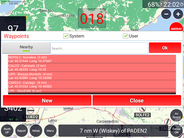Choose the CARZA2 - Carzago waypoint entry

tap(92, 84)
